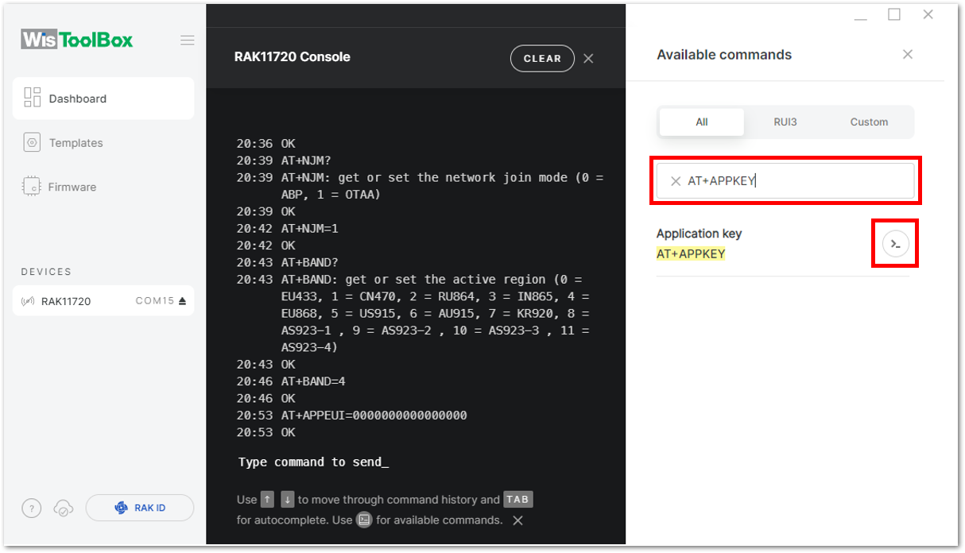
Task: Select the Application key command entry
Action: pos(783,244)
